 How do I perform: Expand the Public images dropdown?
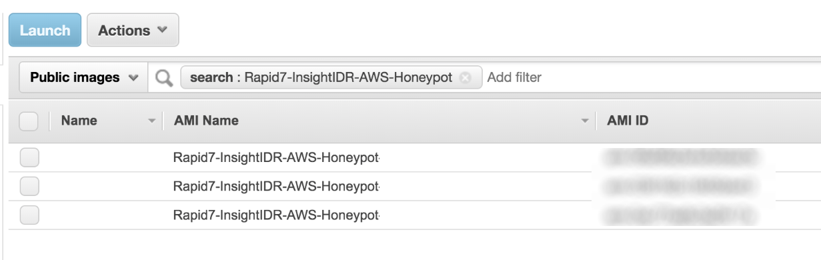coord(84,78)
